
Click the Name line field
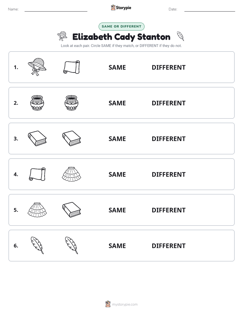[56, 9]
